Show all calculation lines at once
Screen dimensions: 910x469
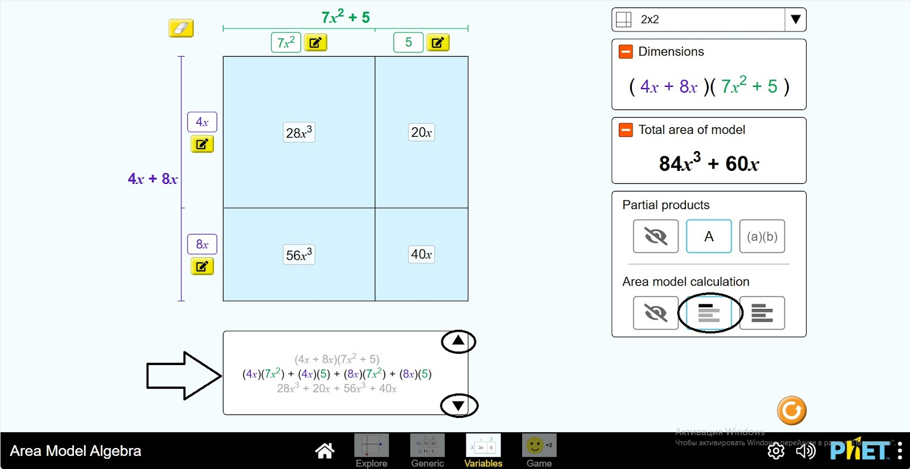coord(762,313)
